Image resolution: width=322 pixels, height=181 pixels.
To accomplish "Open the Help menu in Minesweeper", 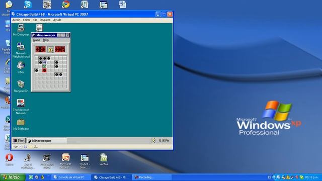I will [46, 40].
